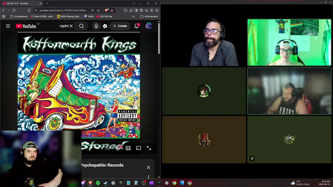This screenshot has width=333, height=187.
Task: Open the Create button in YouTube
Action: 120,26
